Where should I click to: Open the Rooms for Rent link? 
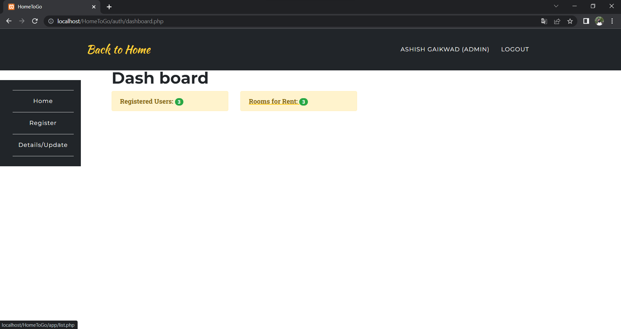point(273,101)
